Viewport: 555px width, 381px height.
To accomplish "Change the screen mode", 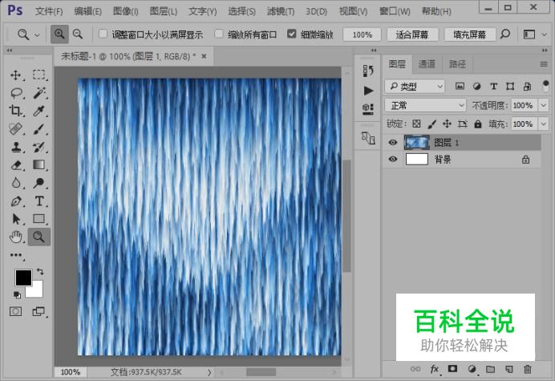I will click(x=38, y=311).
